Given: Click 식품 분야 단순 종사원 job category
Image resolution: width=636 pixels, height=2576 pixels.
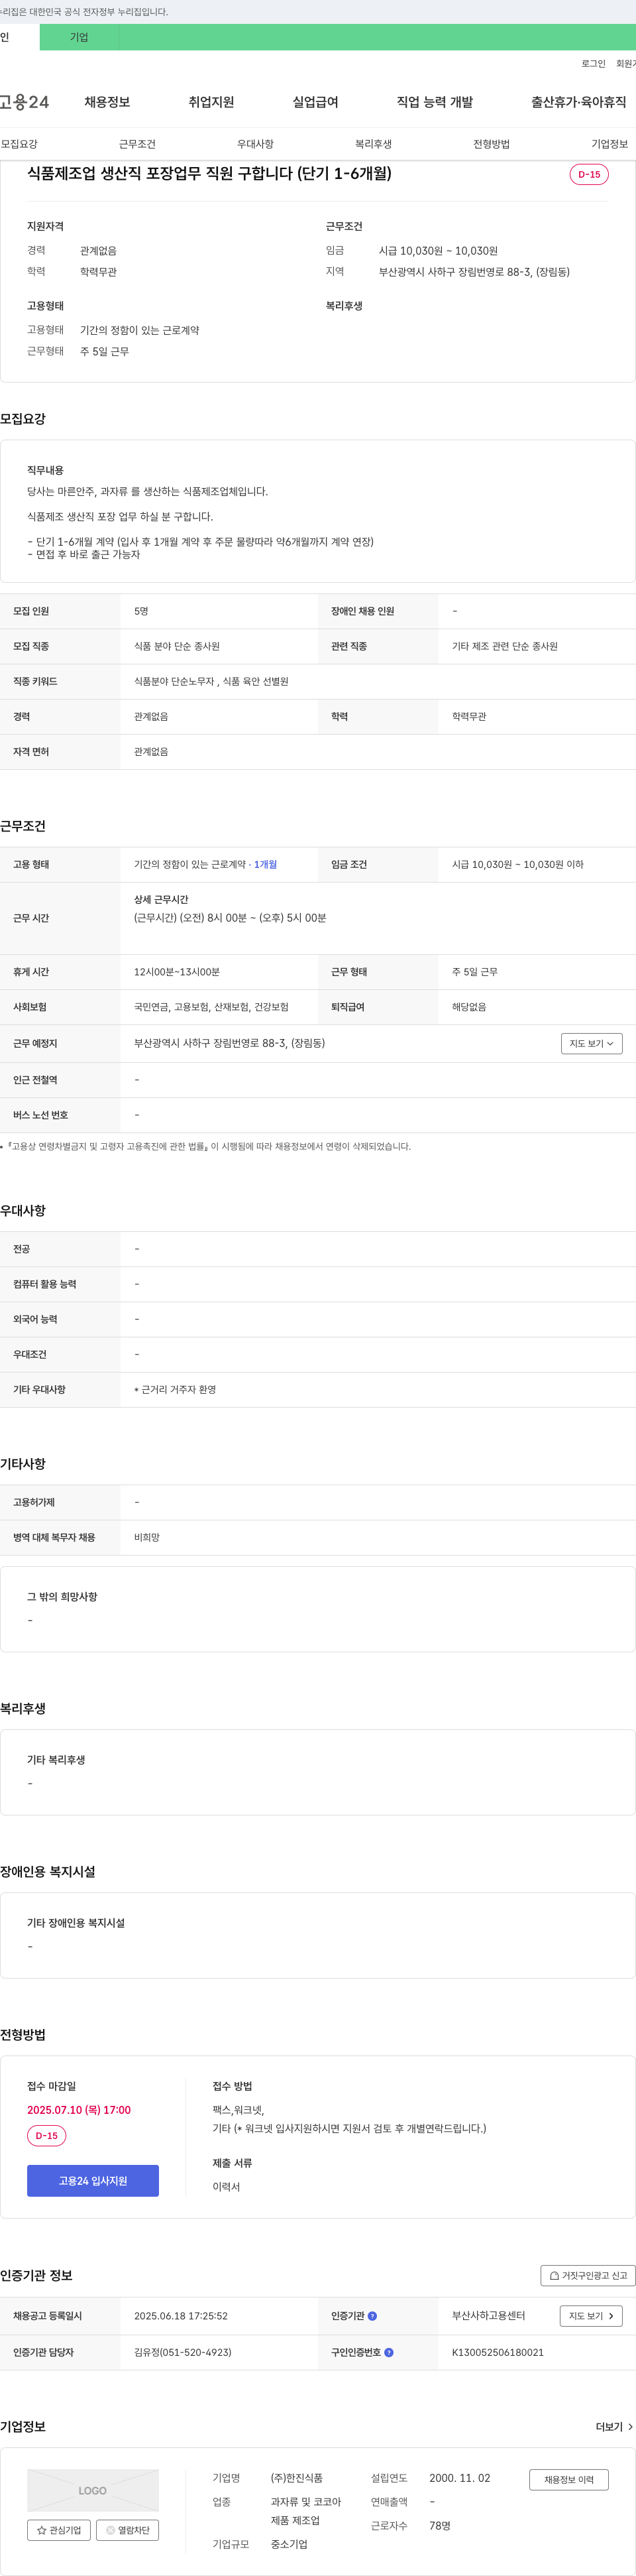Looking at the screenshot, I should pos(177,647).
